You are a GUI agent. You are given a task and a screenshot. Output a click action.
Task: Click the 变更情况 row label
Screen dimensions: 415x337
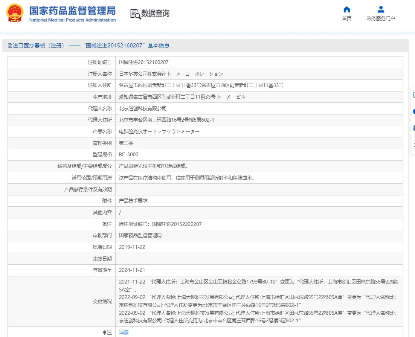[x=102, y=302]
